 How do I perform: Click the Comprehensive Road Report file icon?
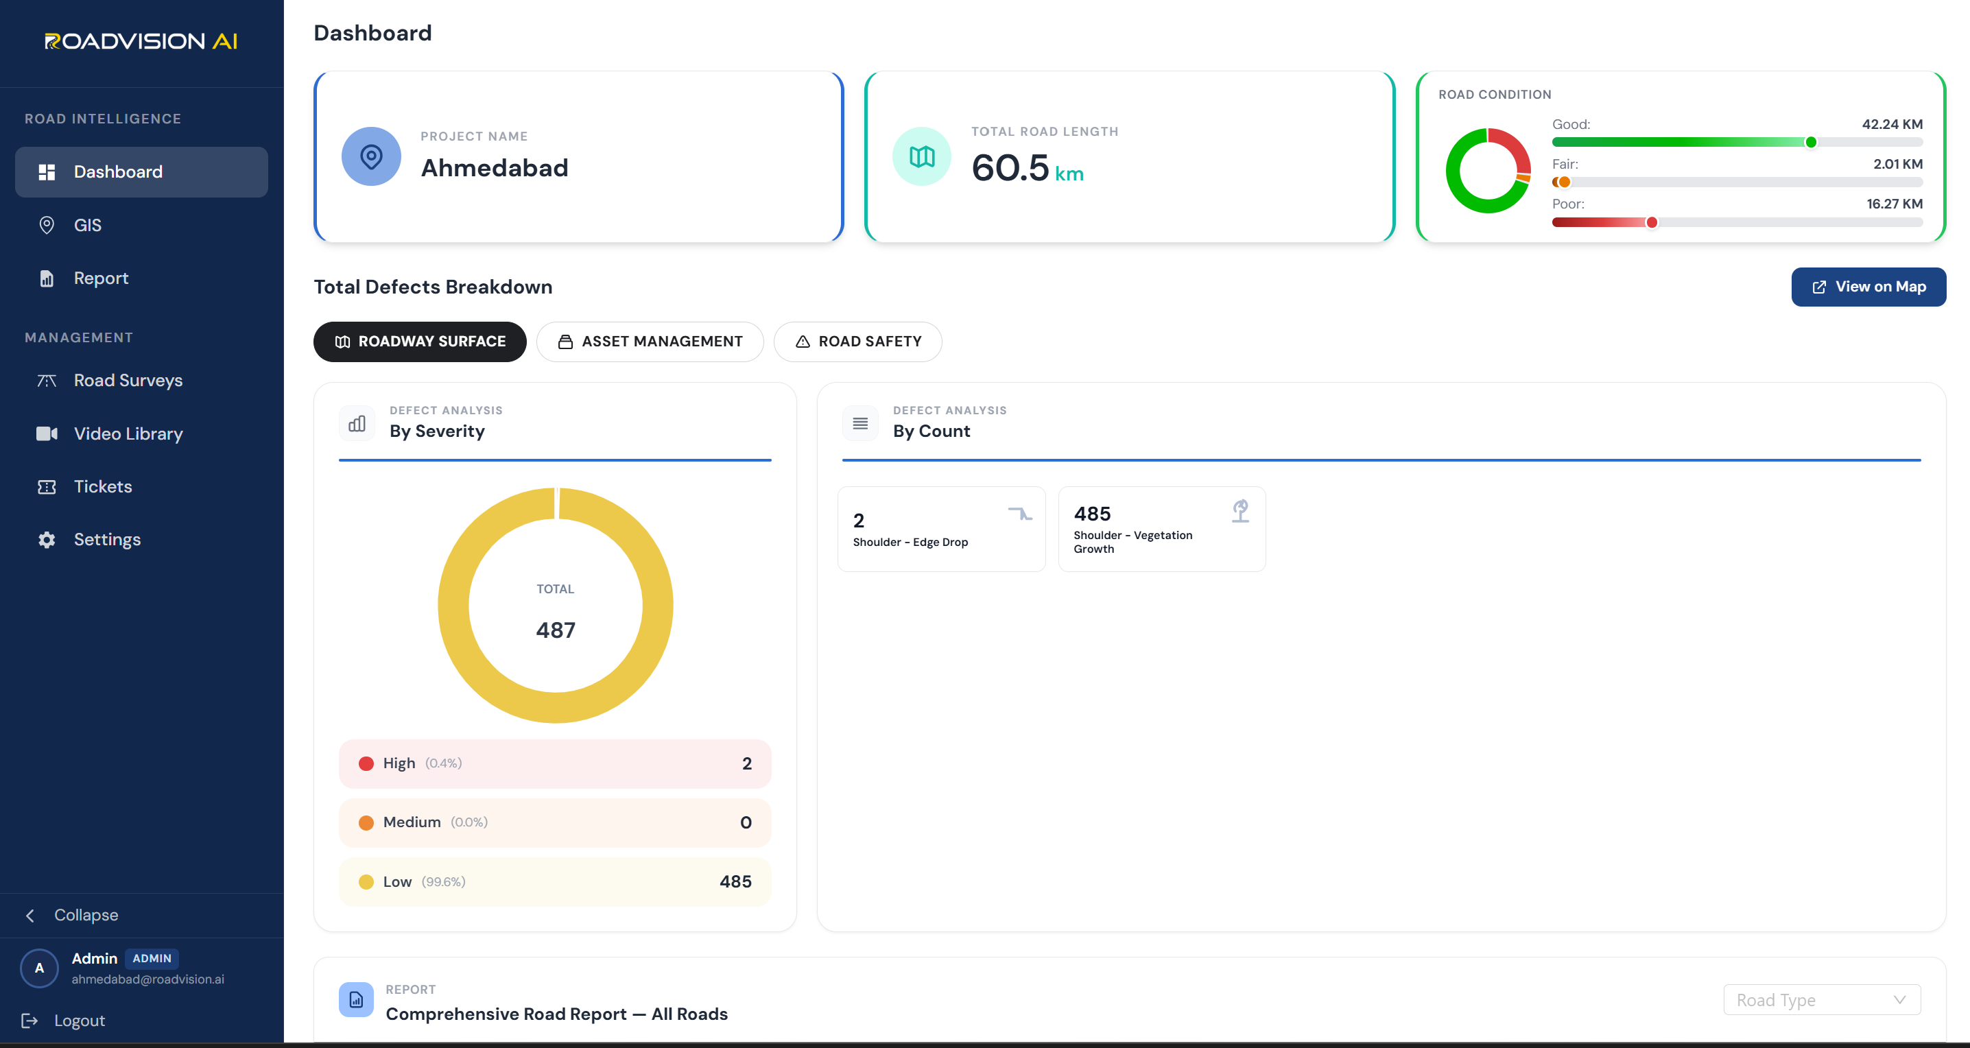coord(357,999)
